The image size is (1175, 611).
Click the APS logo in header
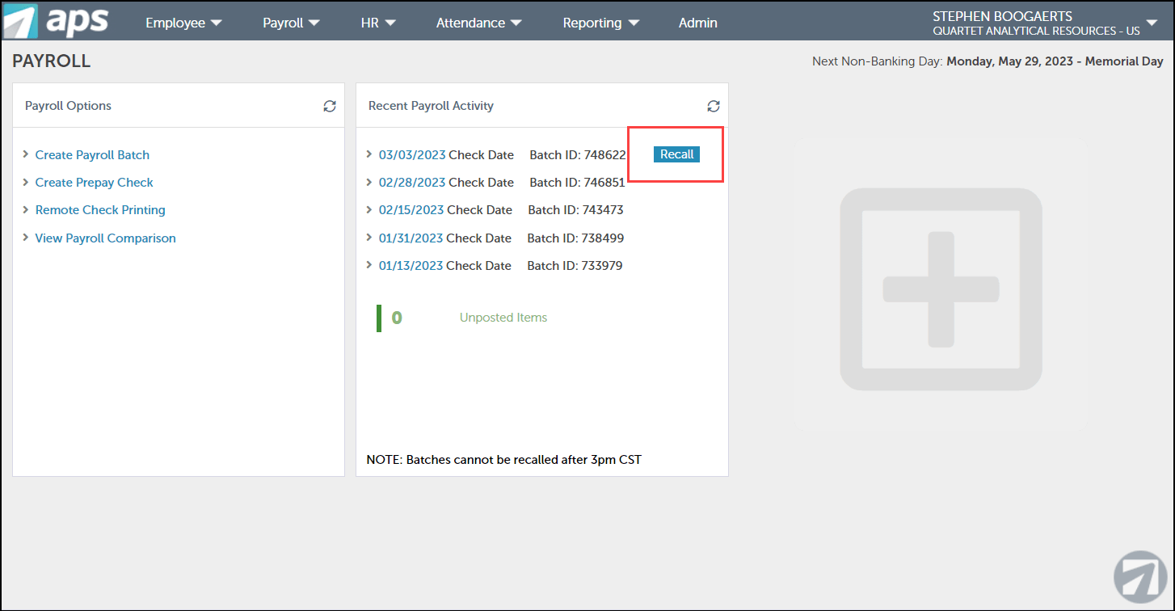click(x=57, y=21)
